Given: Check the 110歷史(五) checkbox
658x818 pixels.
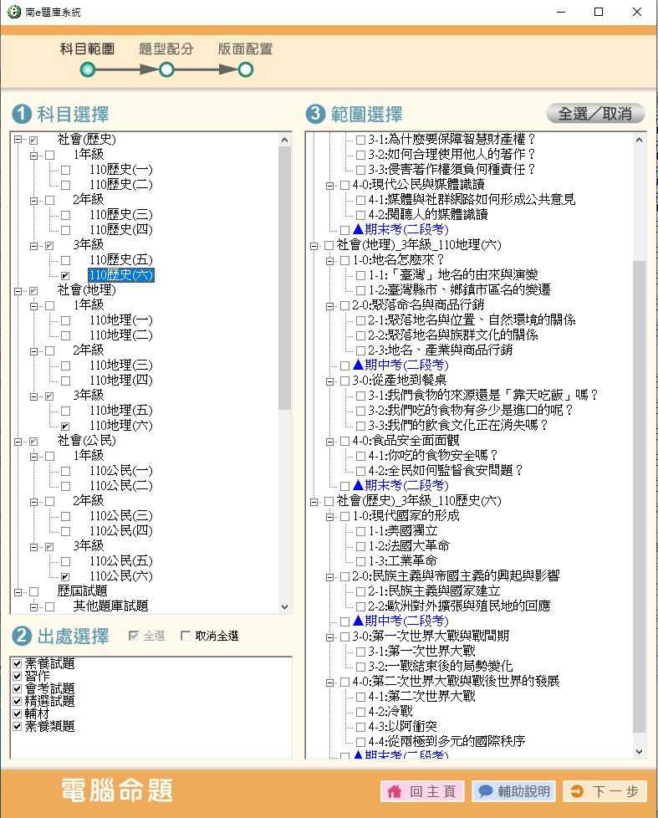Looking at the screenshot, I should pyautogui.click(x=65, y=260).
